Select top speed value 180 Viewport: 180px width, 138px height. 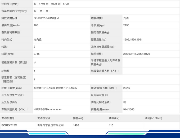click(36, 25)
